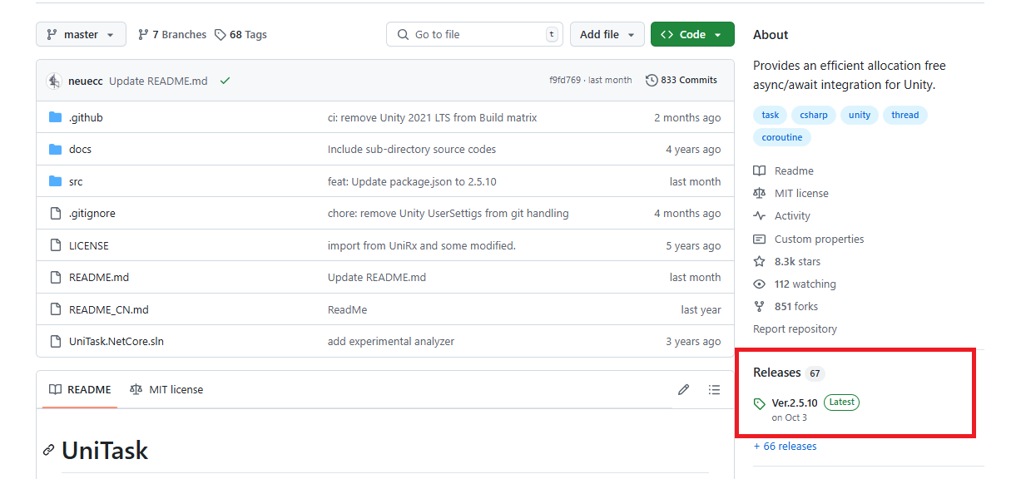Open commit 'add experimental analyzer'
This screenshot has width=1021, height=479.
click(x=391, y=341)
